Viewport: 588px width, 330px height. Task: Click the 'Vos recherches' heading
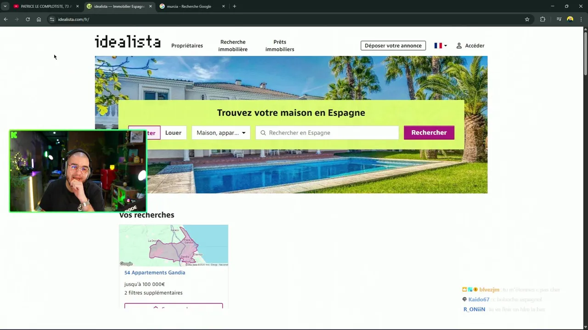point(147,215)
